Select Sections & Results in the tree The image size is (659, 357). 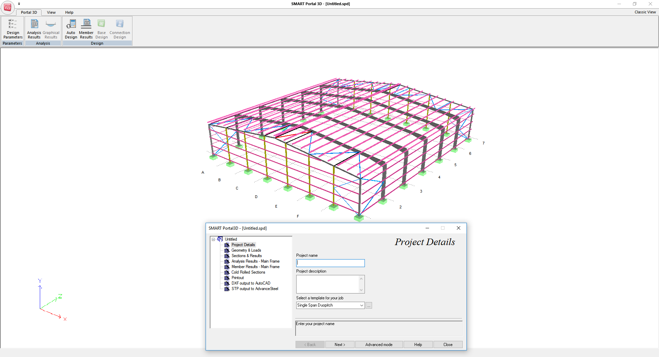246,256
